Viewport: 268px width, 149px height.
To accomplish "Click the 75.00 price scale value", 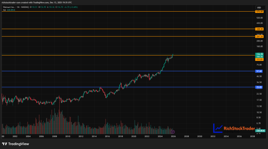I will pos(259,65).
